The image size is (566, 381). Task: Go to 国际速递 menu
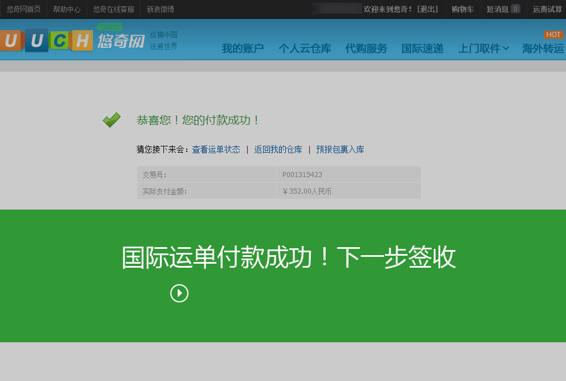[x=423, y=48]
